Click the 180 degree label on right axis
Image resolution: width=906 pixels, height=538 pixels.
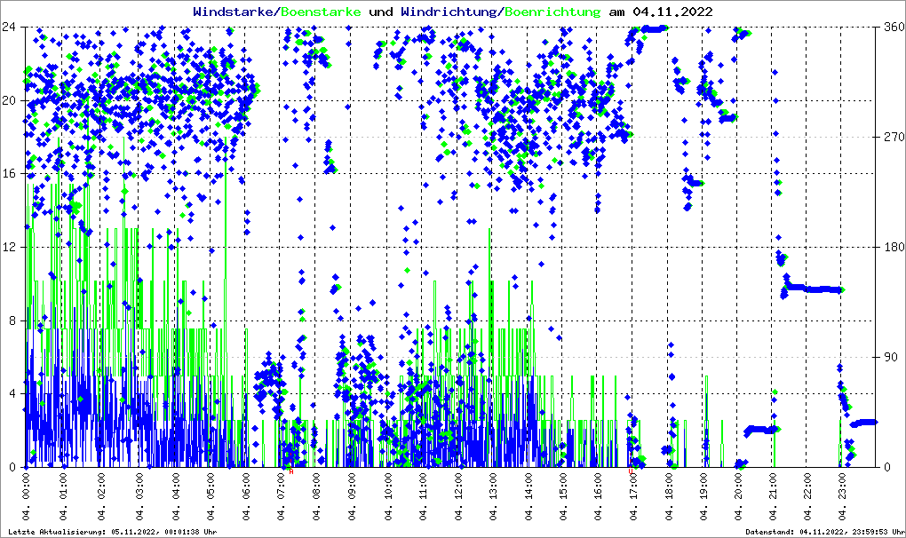(x=893, y=247)
